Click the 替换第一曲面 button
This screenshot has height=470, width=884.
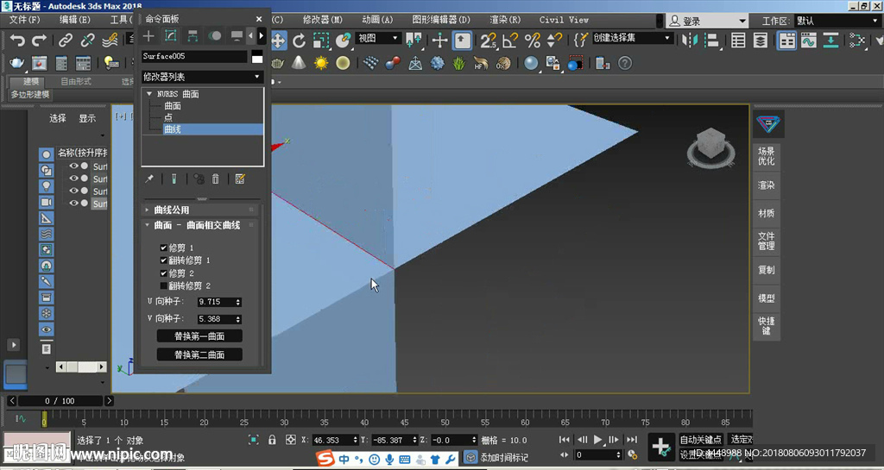coord(199,336)
